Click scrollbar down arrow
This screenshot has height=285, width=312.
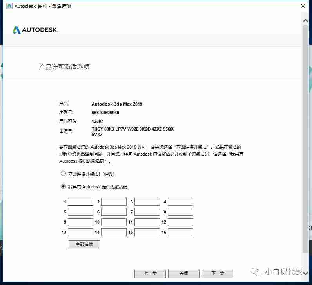click(x=305, y=273)
